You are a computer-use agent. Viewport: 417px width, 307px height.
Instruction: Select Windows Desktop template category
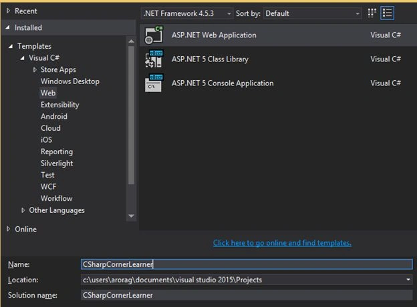70,81
